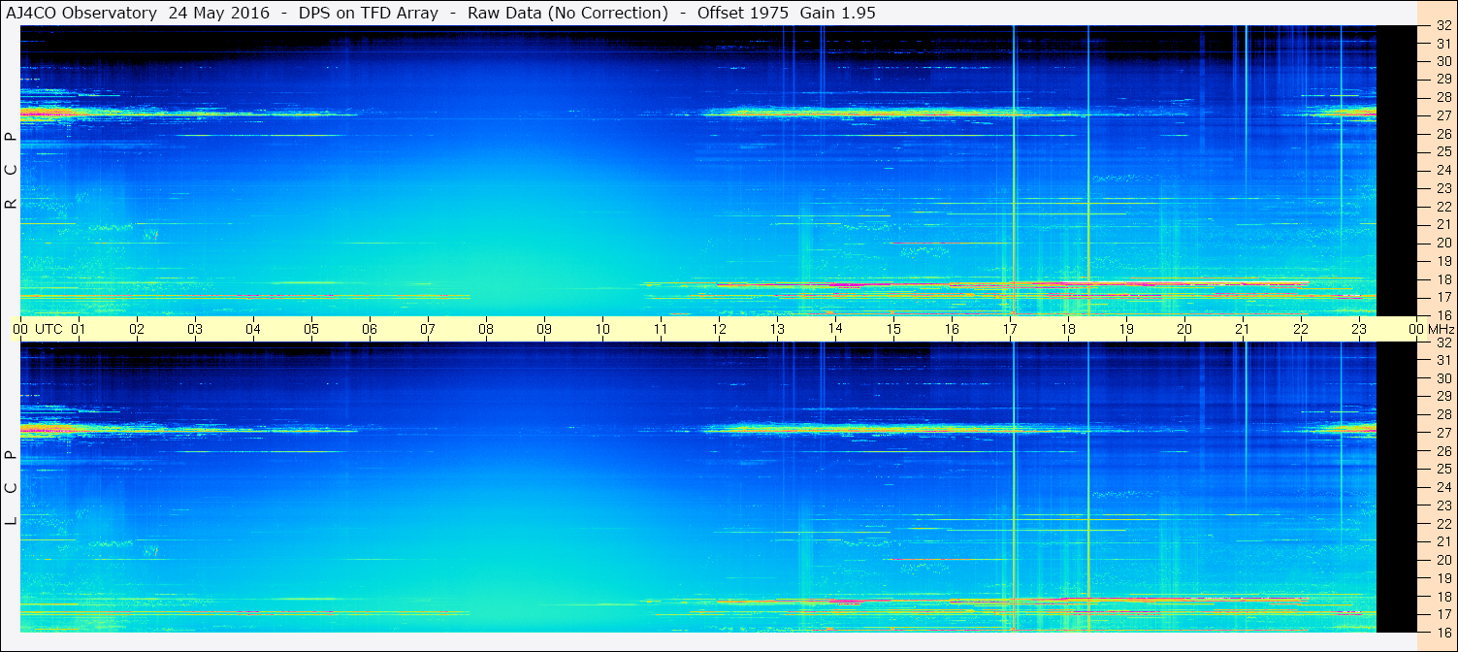Click 31 MHz tick in LCP panel
The height and width of the screenshot is (652, 1458).
(1443, 360)
